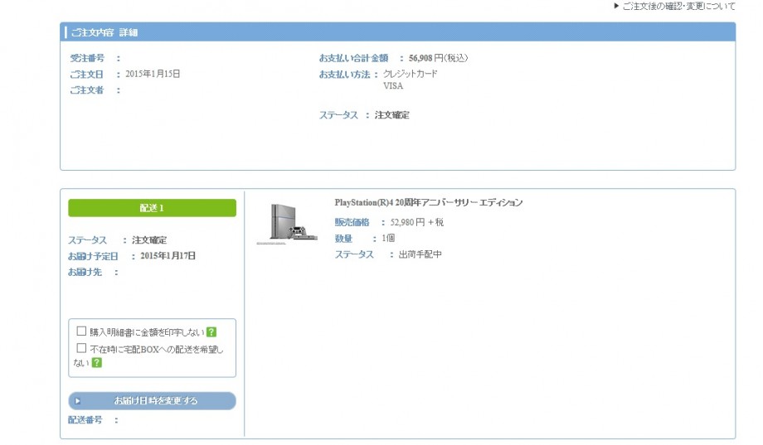Click item status 出荷手配中
This screenshot has width=763, height=445.
pyautogui.click(x=420, y=254)
